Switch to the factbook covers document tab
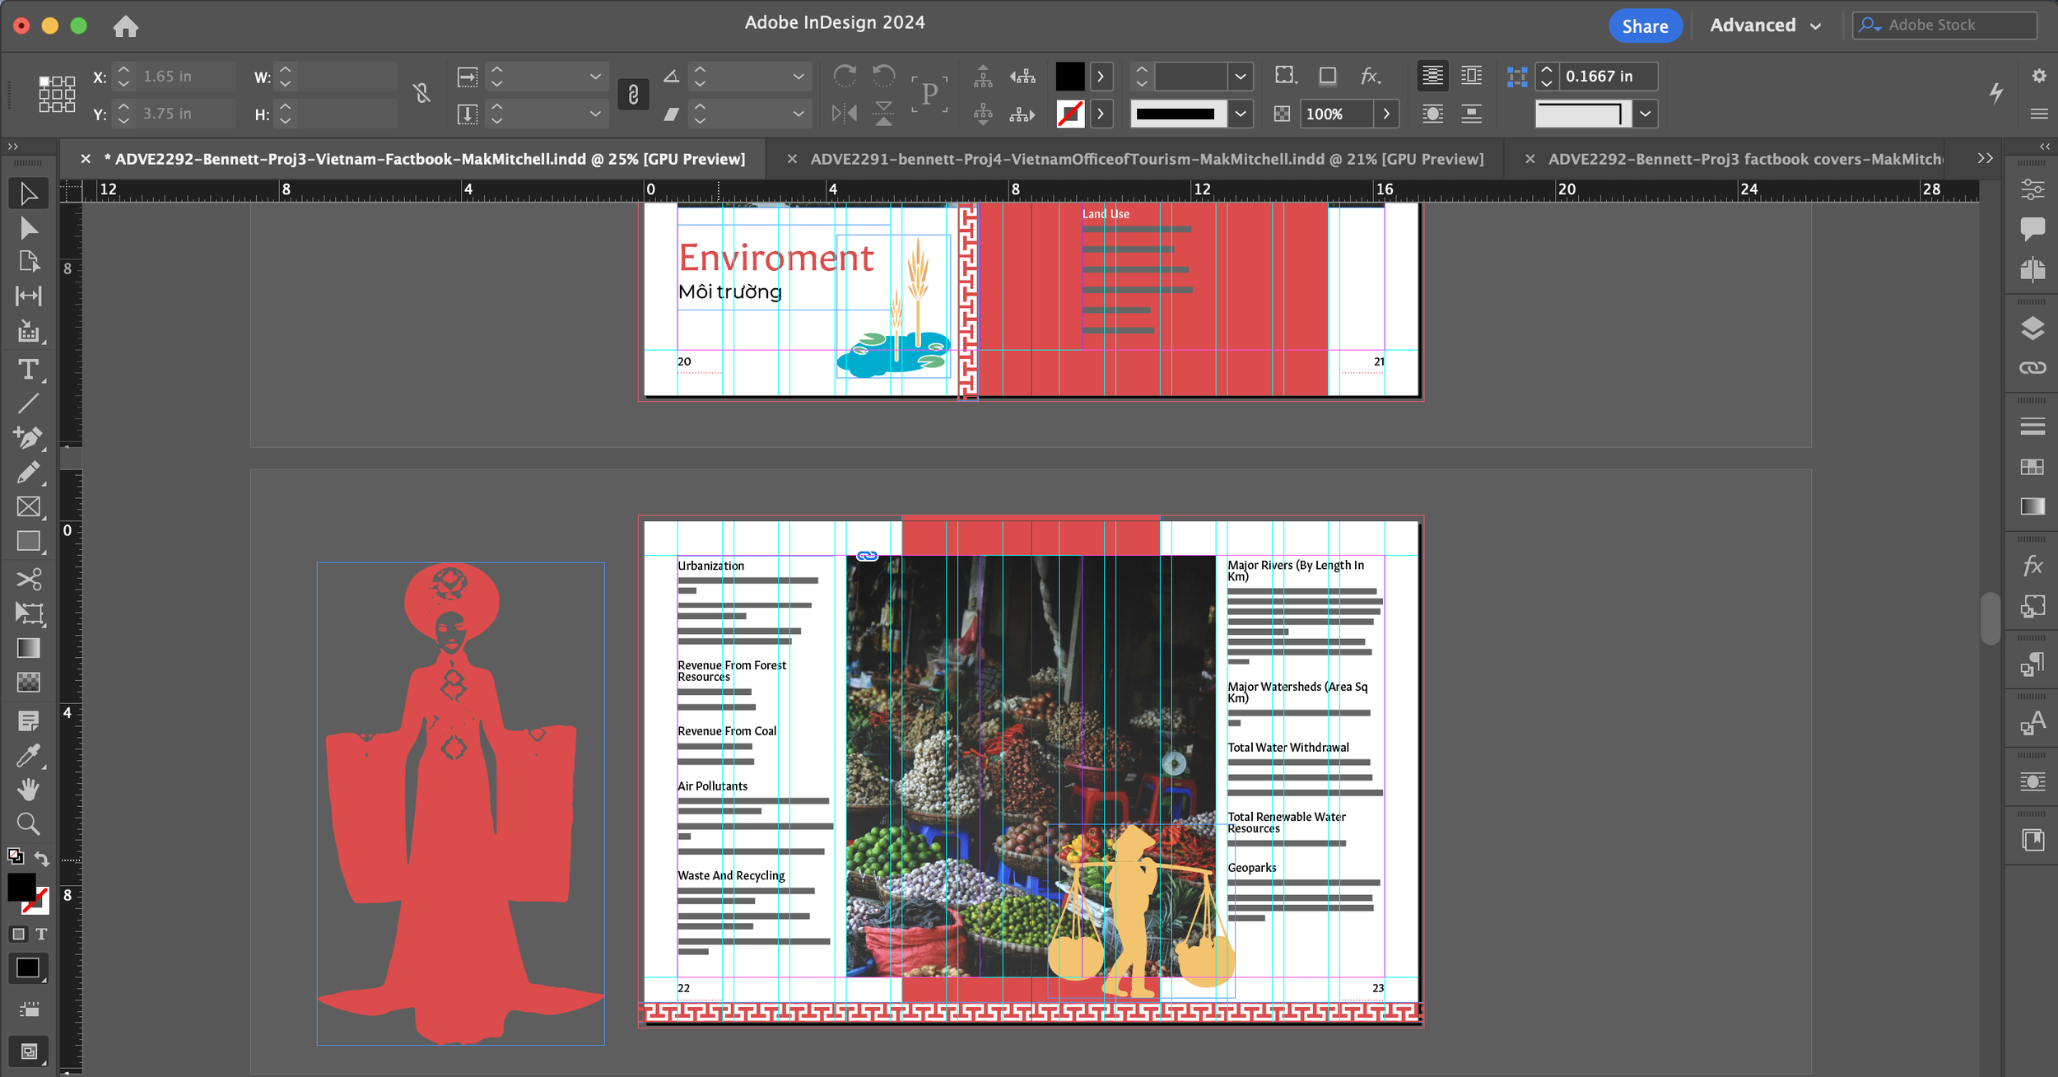 [x=1744, y=159]
